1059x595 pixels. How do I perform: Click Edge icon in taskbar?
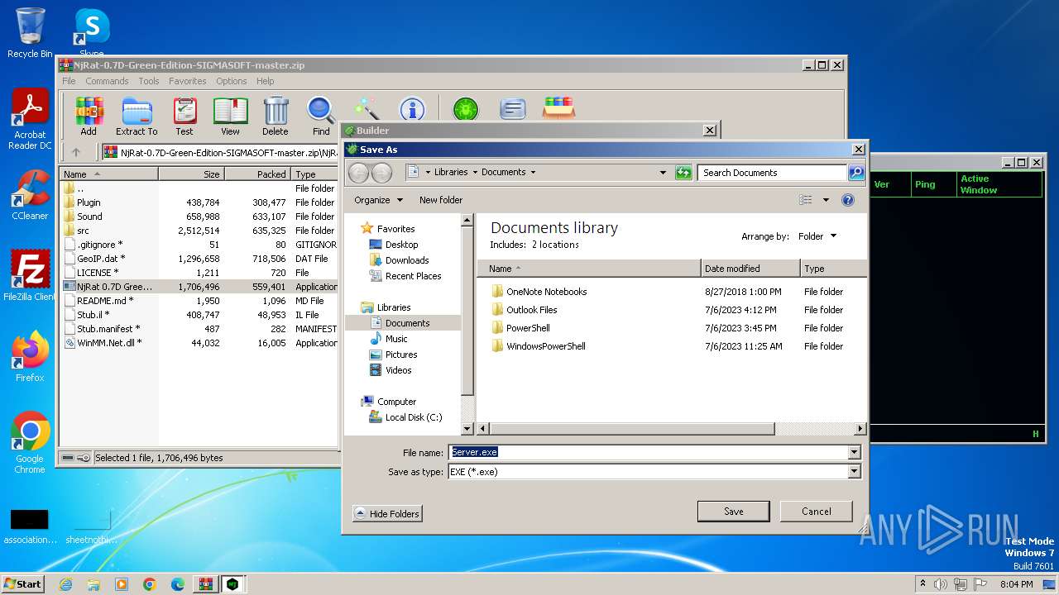pyautogui.click(x=178, y=584)
